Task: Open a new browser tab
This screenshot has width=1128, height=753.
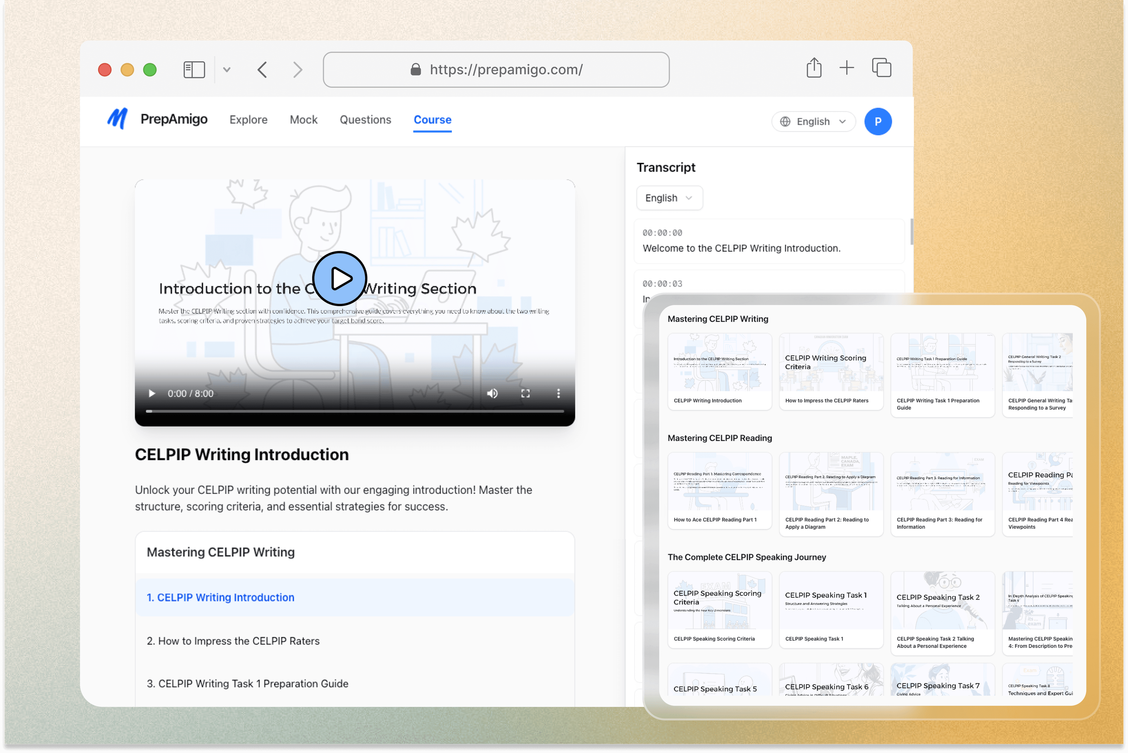Action: click(x=847, y=68)
